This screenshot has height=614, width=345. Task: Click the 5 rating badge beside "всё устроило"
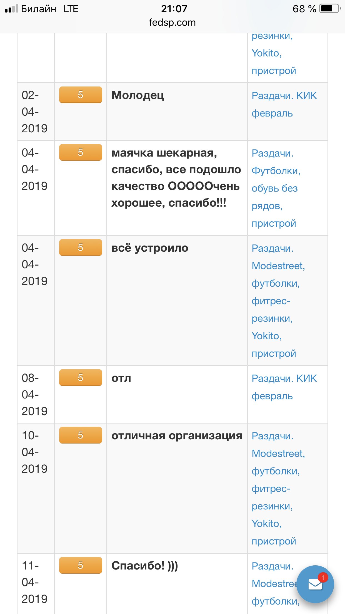point(81,247)
